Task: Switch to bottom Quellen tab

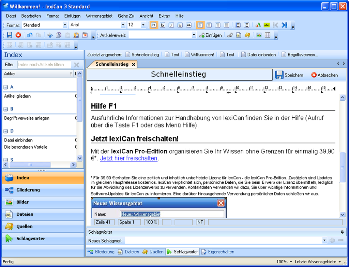Action: tap(153, 252)
